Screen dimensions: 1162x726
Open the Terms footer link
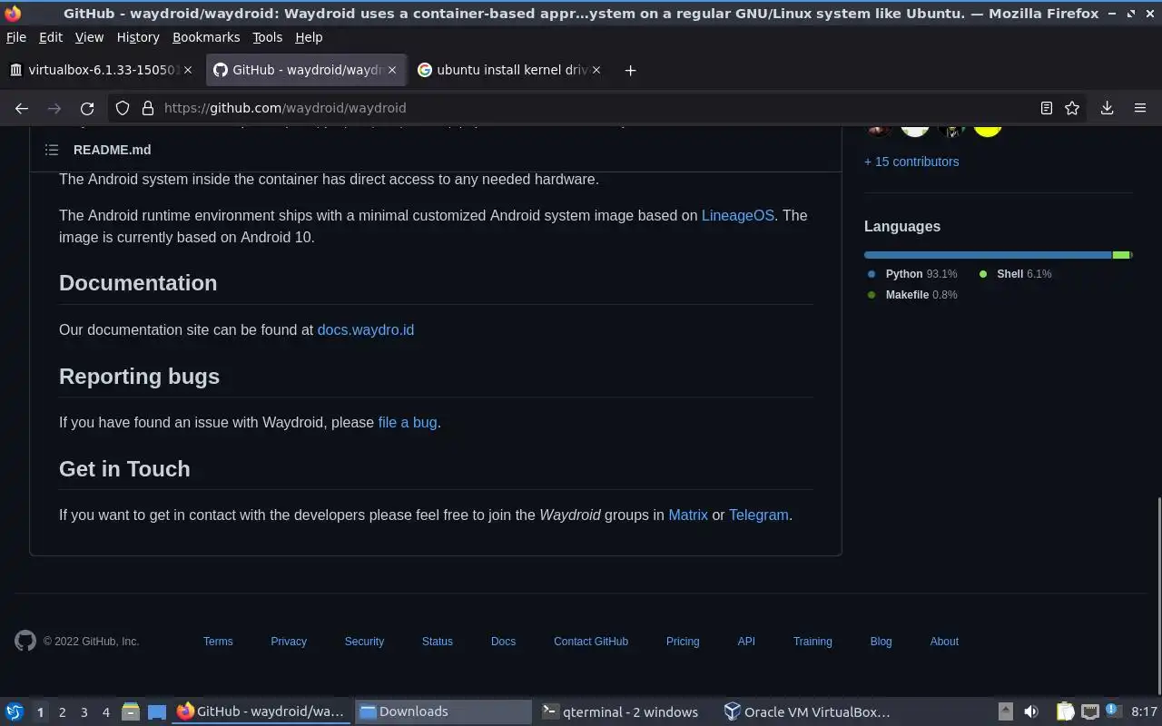(x=218, y=641)
